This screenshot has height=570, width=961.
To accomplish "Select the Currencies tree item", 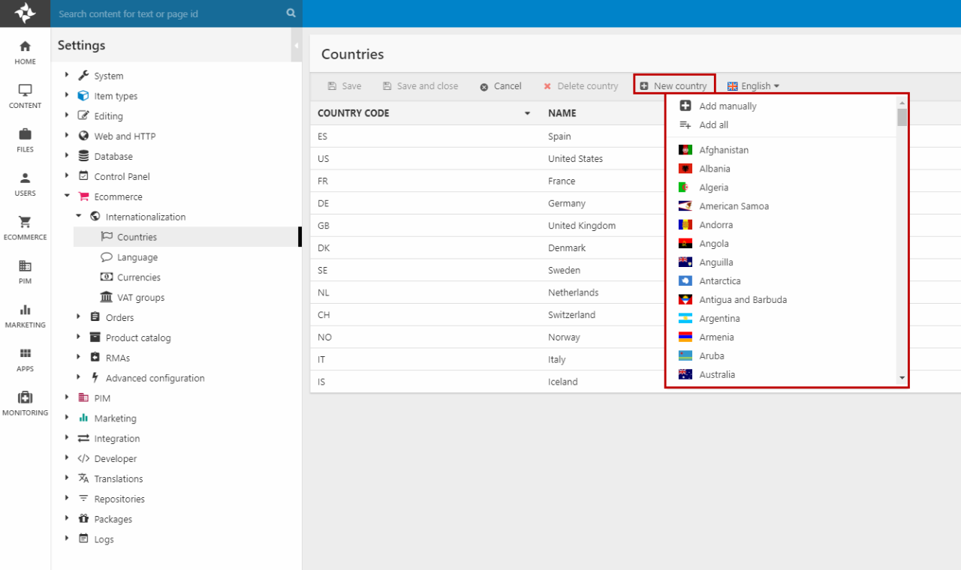I will pos(138,277).
